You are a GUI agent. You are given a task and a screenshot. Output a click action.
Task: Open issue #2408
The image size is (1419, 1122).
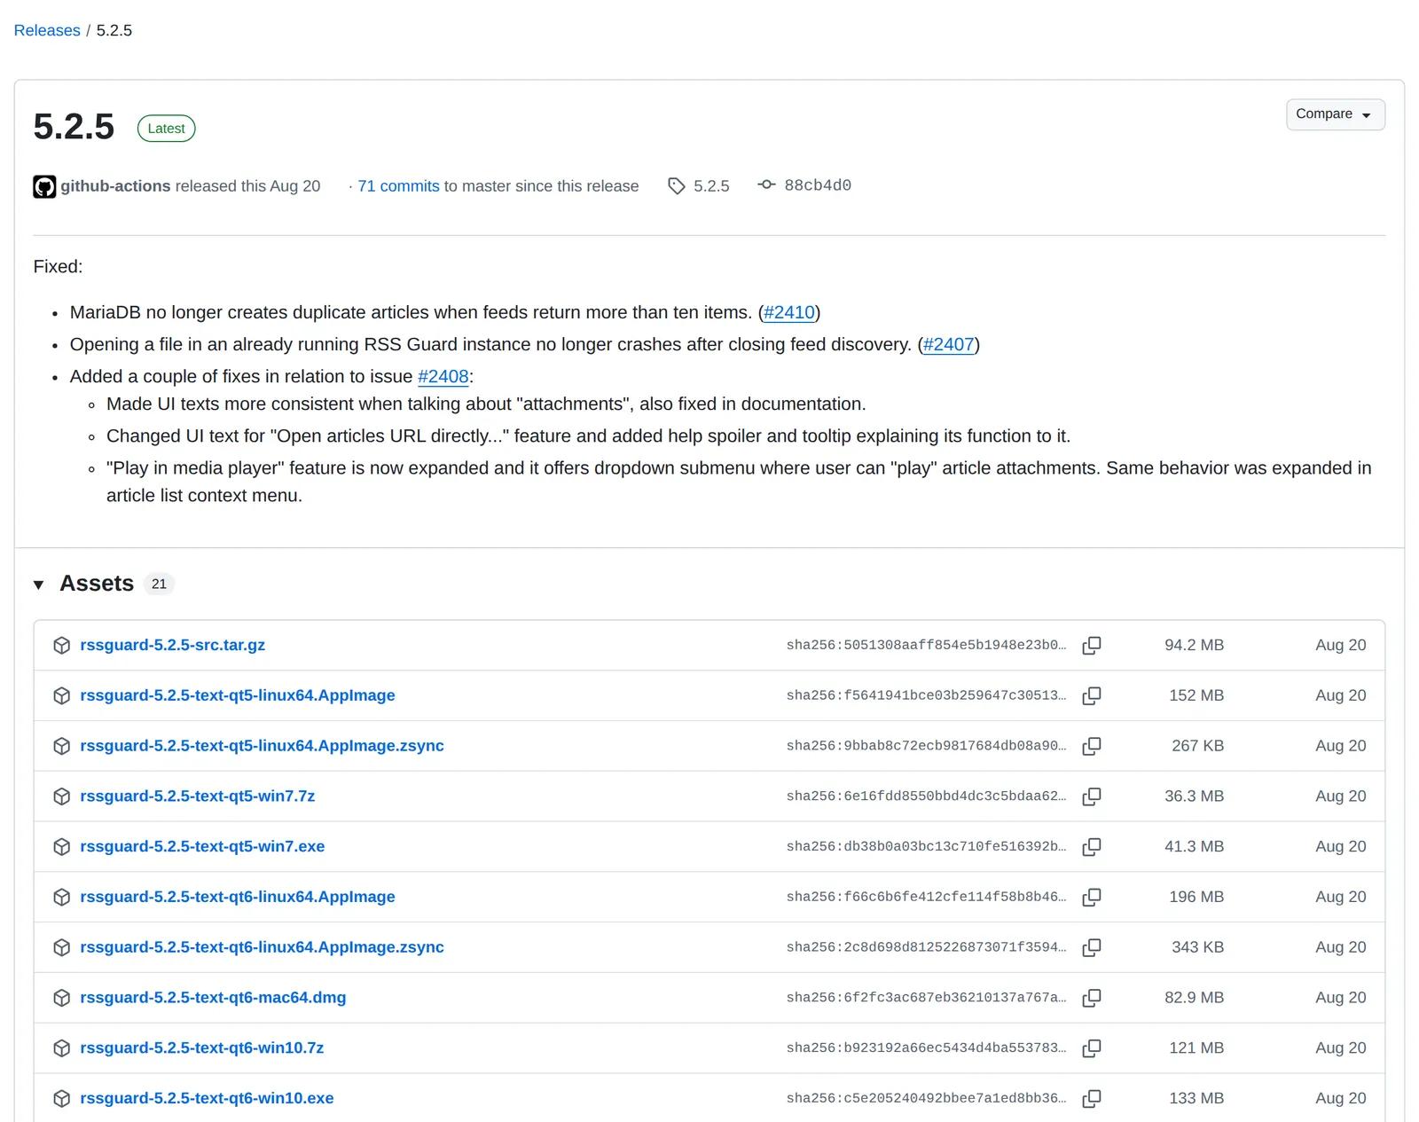pyautogui.click(x=443, y=376)
